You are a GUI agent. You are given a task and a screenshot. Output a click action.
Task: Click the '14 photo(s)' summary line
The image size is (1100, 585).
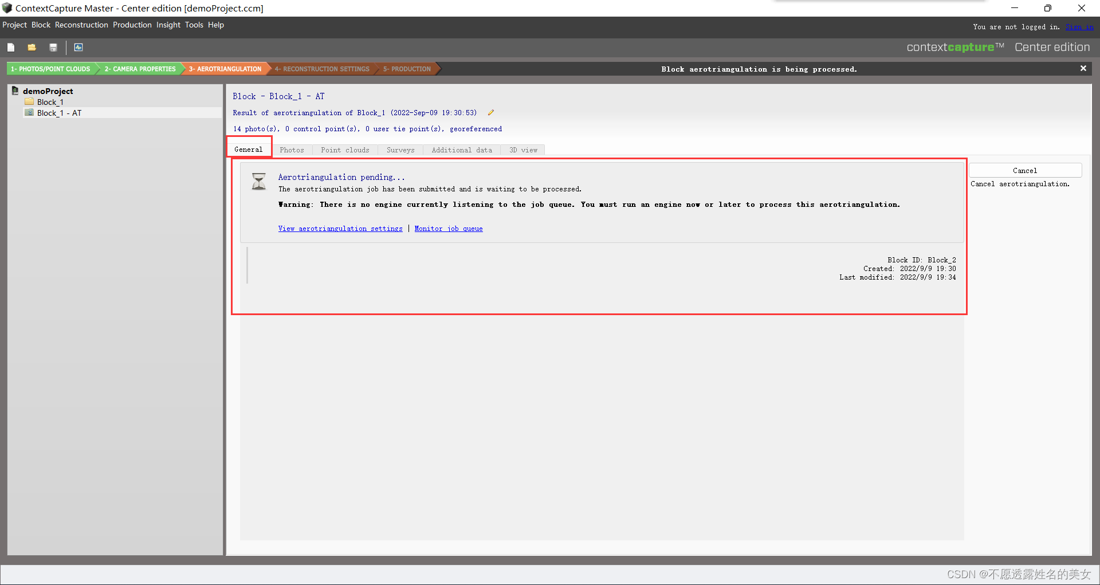[x=367, y=129]
